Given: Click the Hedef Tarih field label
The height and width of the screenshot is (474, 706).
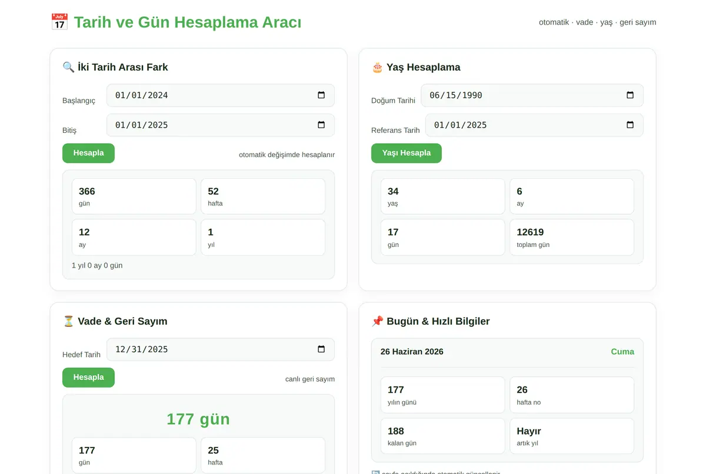Looking at the screenshot, I should (81, 355).
